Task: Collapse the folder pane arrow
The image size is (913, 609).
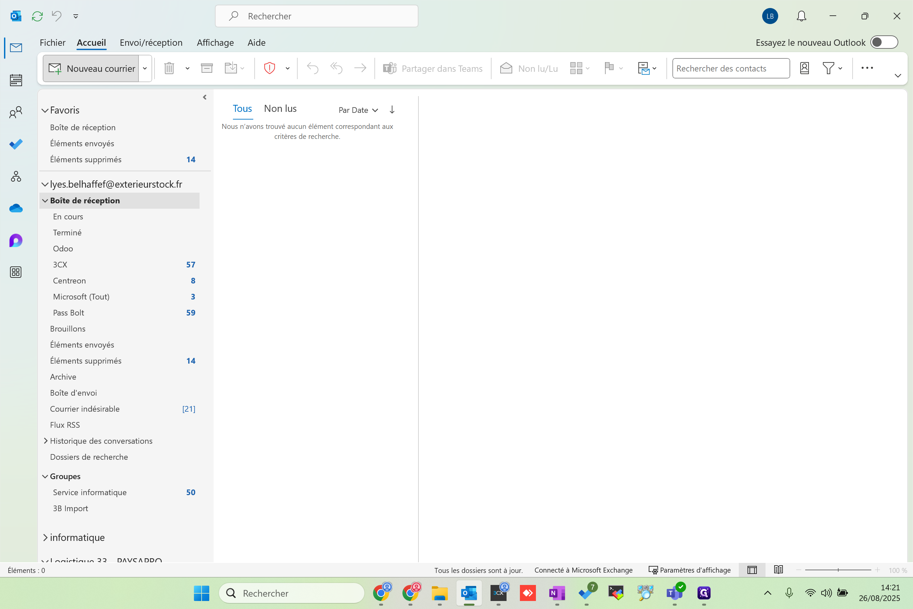Action: 205,97
